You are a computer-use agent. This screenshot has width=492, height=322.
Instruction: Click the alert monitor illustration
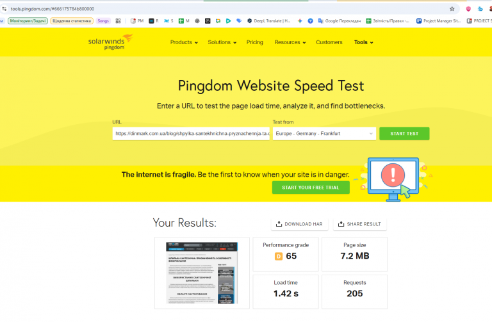(393, 179)
